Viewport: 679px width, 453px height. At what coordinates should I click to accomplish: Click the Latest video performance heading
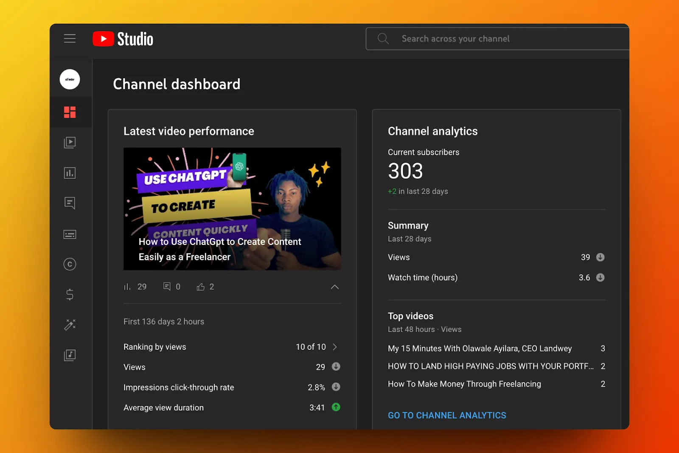point(189,131)
